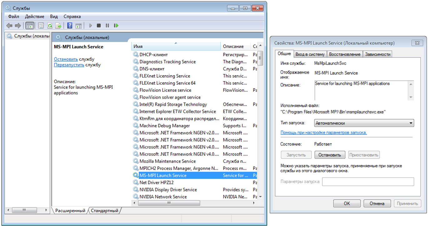Open the Справка menu

[72, 17]
